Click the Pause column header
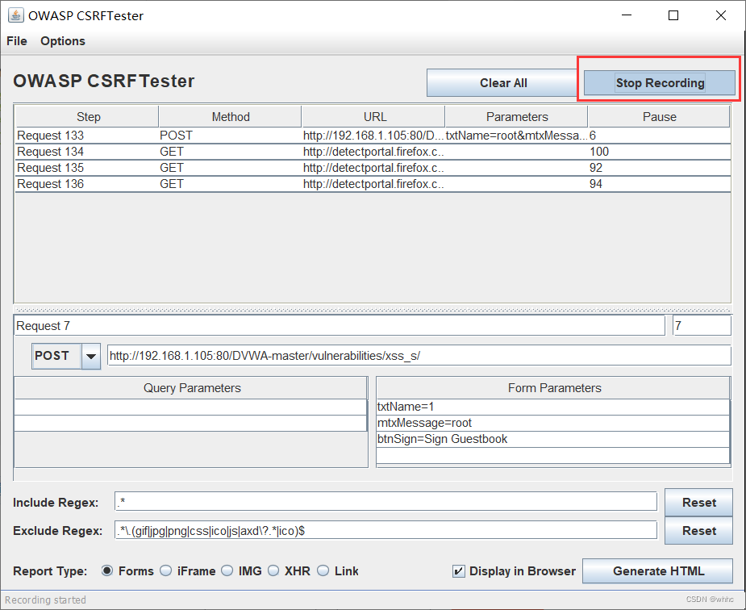 pos(660,116)
